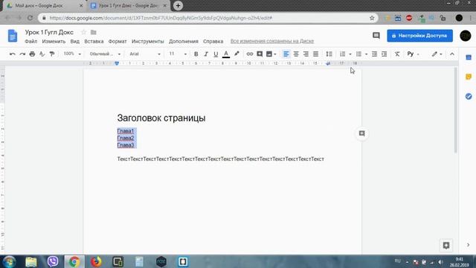Open Tasks in side panel
This screenshot has width=476, height=268.
tap(469, 96)
